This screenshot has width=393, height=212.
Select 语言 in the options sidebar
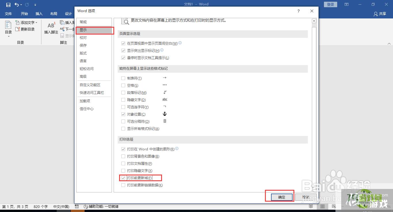coord(94,61)
